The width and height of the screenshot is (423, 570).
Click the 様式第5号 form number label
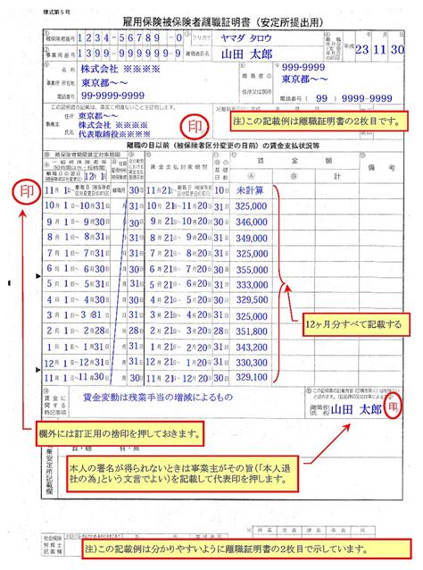(x=56, y=12)
